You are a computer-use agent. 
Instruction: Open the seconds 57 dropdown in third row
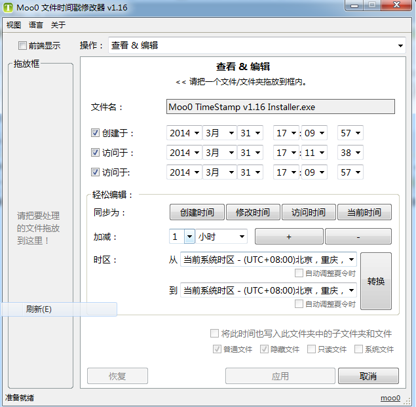tap(350, 172)
